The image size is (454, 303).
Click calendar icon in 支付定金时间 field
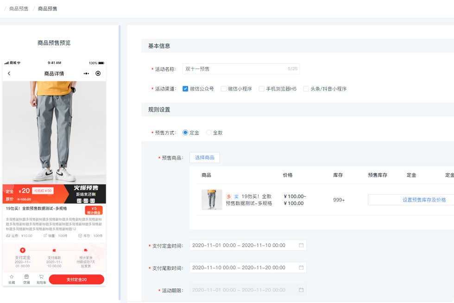point(301,245)
